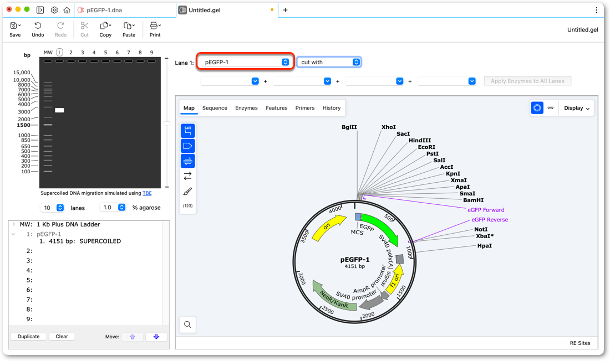Click the Duplicate button
Viewport: 610px width, 361px height.
pyautogui.click(x=28, y=337)
